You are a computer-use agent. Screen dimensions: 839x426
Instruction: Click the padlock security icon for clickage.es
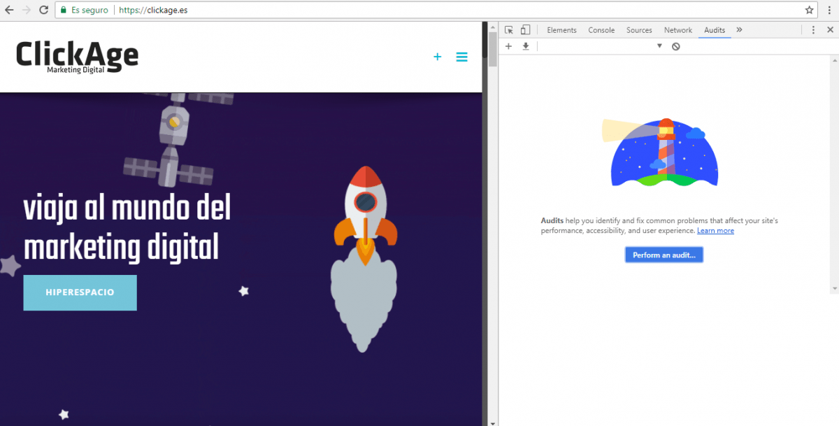64,10
